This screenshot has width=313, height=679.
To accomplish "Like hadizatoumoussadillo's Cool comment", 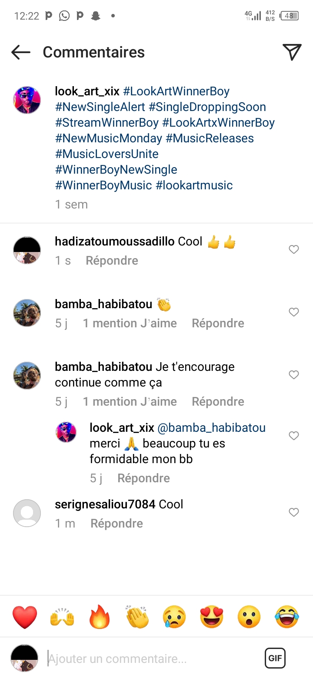I will pos(294,249).
